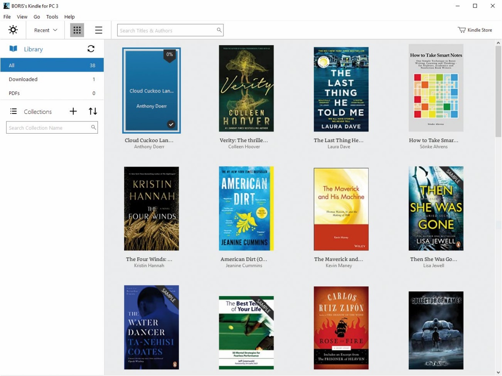The image size is (502, 376).
Task: Click author name 'Kristin Hannah'
Action: pyautogui.click(x=149, y=265)
